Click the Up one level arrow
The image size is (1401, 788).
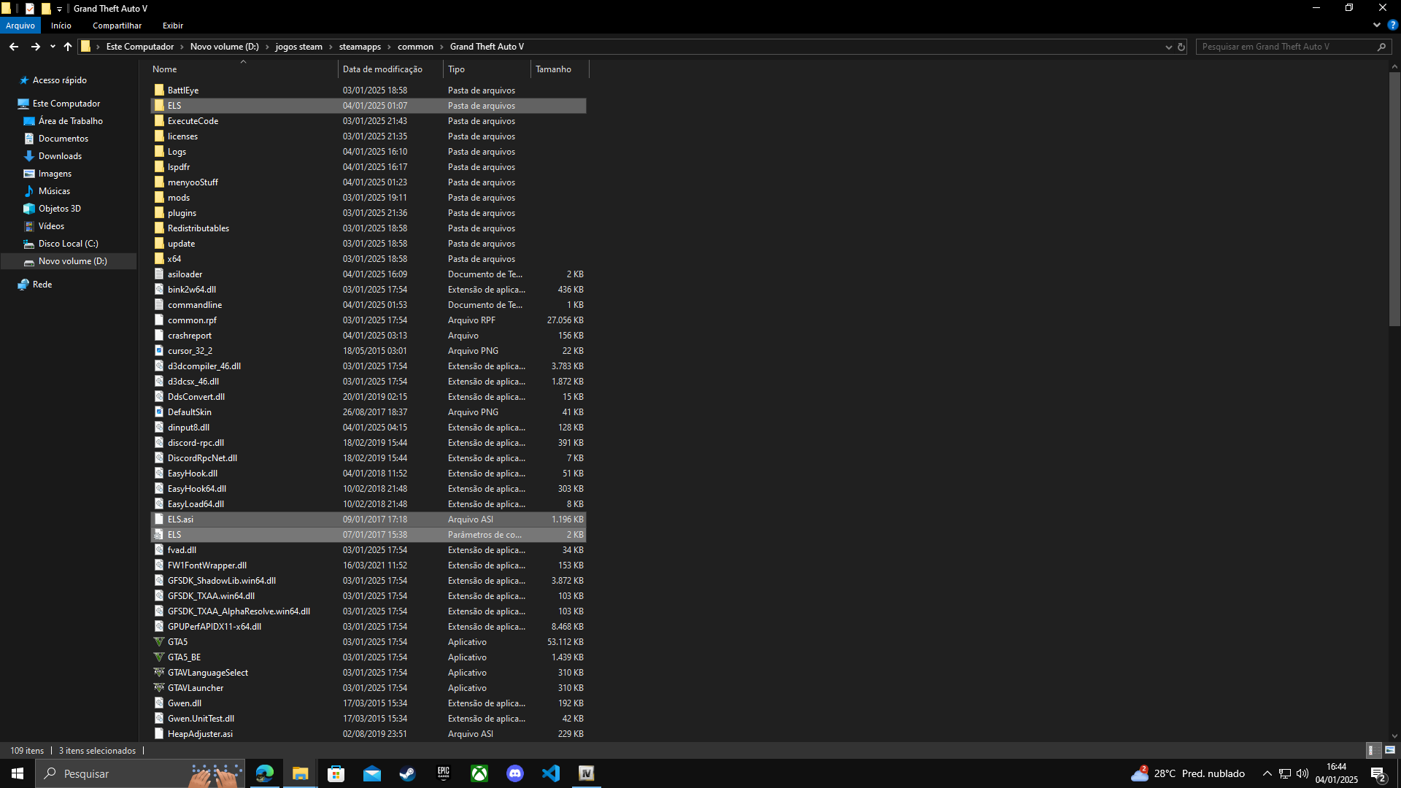tap(68, 47)
